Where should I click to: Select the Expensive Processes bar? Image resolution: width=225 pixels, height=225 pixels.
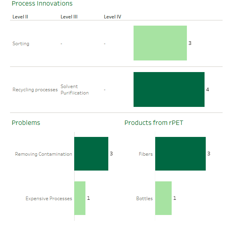point(80,198)
